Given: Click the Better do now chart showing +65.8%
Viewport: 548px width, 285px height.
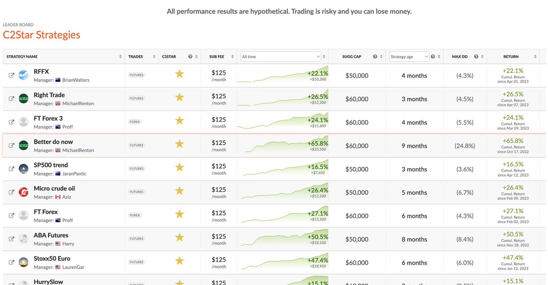Looking at the screenshot, I should (x=283, y=145).
